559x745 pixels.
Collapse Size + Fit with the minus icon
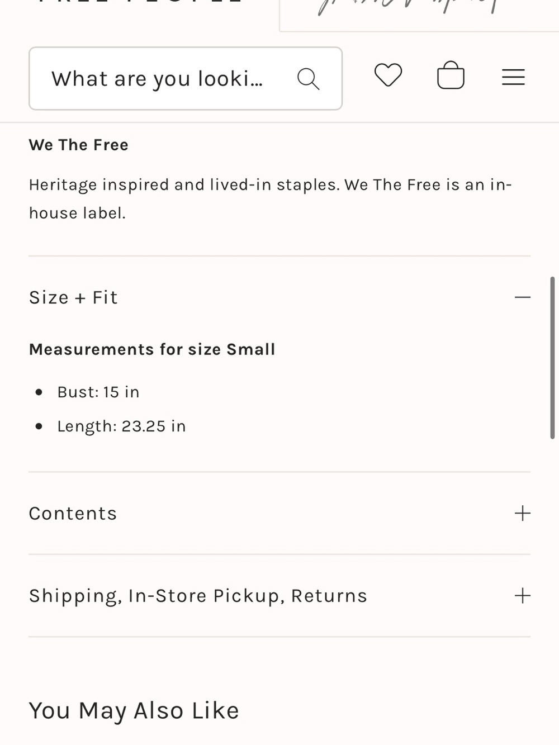[x=522, y=297]
